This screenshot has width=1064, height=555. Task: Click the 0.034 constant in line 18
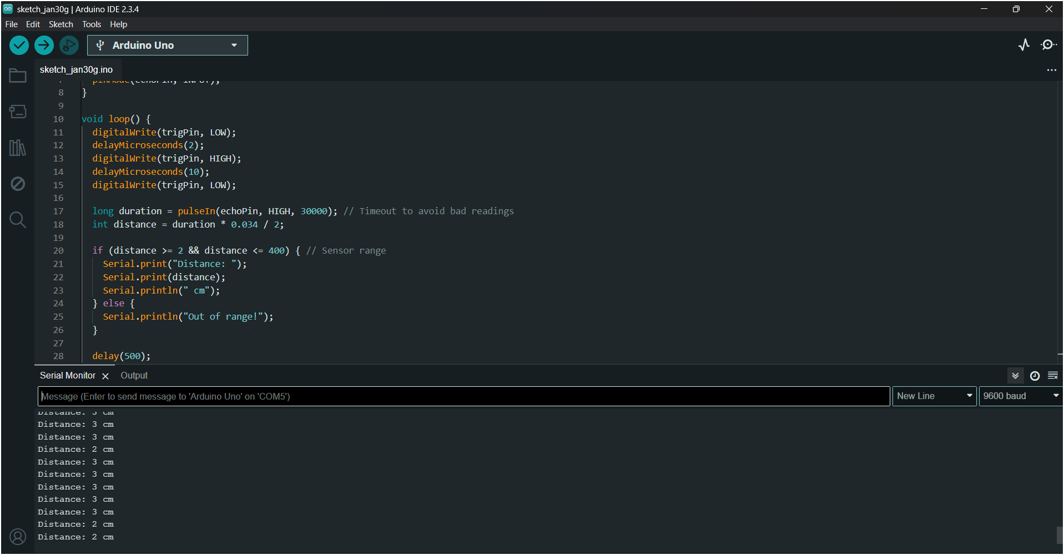click(x=244, y=225)
